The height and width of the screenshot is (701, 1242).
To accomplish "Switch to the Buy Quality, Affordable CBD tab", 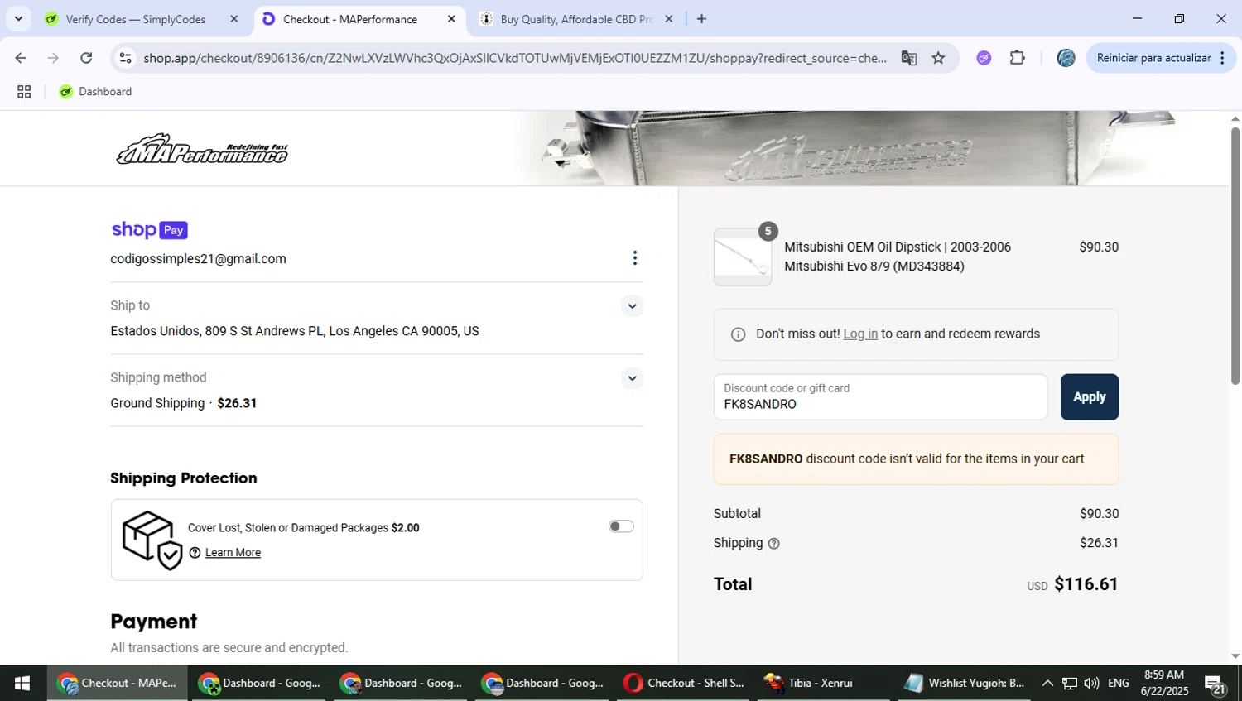I will pyautogui.click(x=577, y=18).
